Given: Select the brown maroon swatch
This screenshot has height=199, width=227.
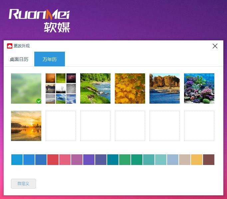Looking at the screenshot, I should [x=209, y=160].
